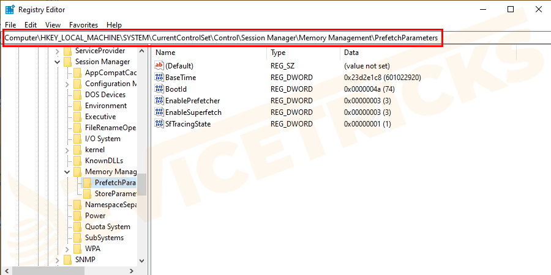
Task: Click the Session Manager folder icon
Action: [68, 62]
